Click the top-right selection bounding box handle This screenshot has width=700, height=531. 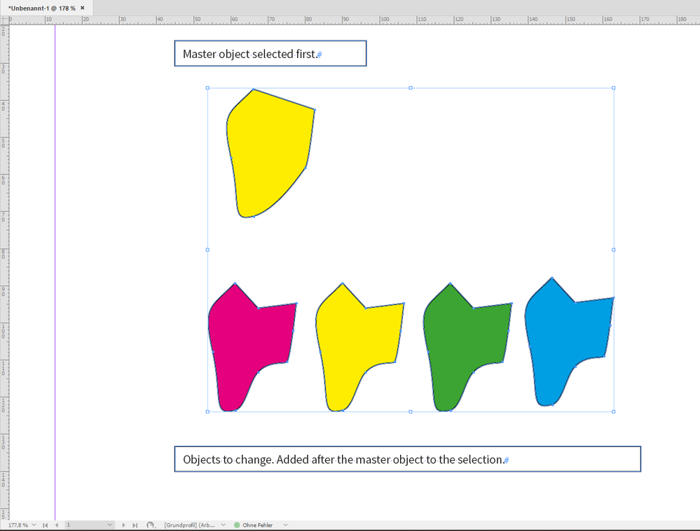(x=613, y=88)
